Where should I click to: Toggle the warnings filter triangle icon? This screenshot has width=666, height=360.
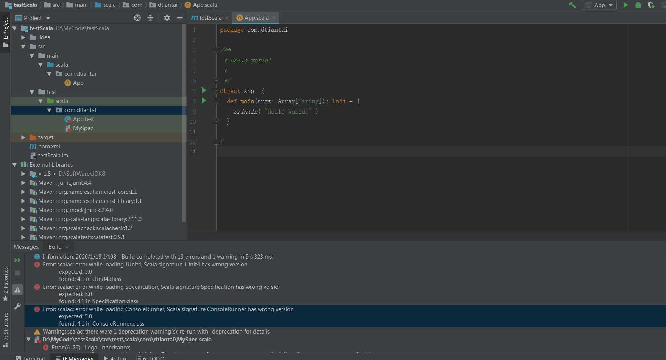coord(17,290)
